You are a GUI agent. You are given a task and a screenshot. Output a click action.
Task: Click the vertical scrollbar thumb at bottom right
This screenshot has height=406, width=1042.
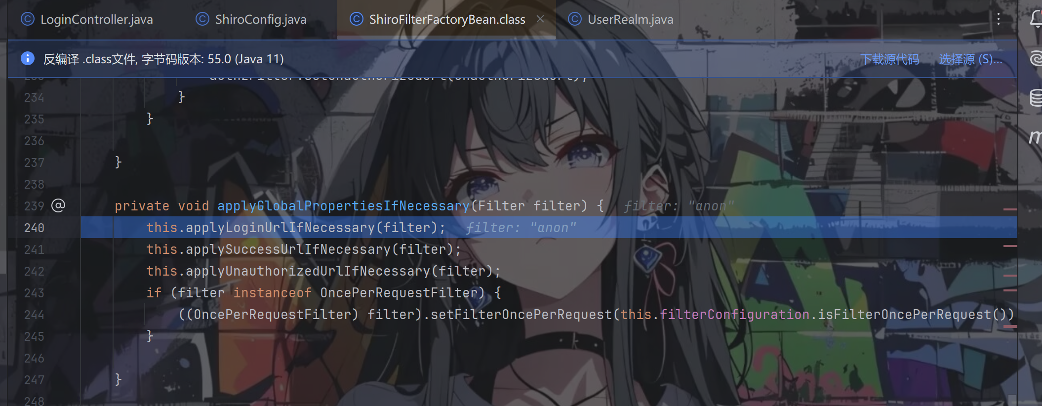pos(1012,400)
